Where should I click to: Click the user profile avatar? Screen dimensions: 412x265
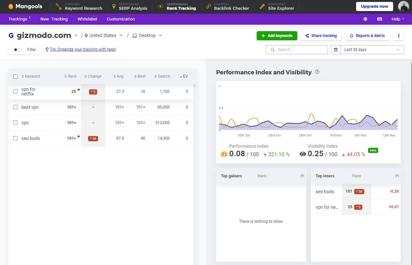[404, 6]
